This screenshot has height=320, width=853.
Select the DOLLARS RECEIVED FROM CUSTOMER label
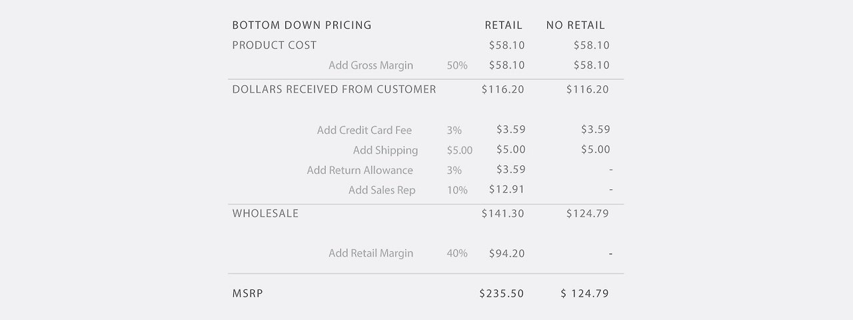[334, 89]
